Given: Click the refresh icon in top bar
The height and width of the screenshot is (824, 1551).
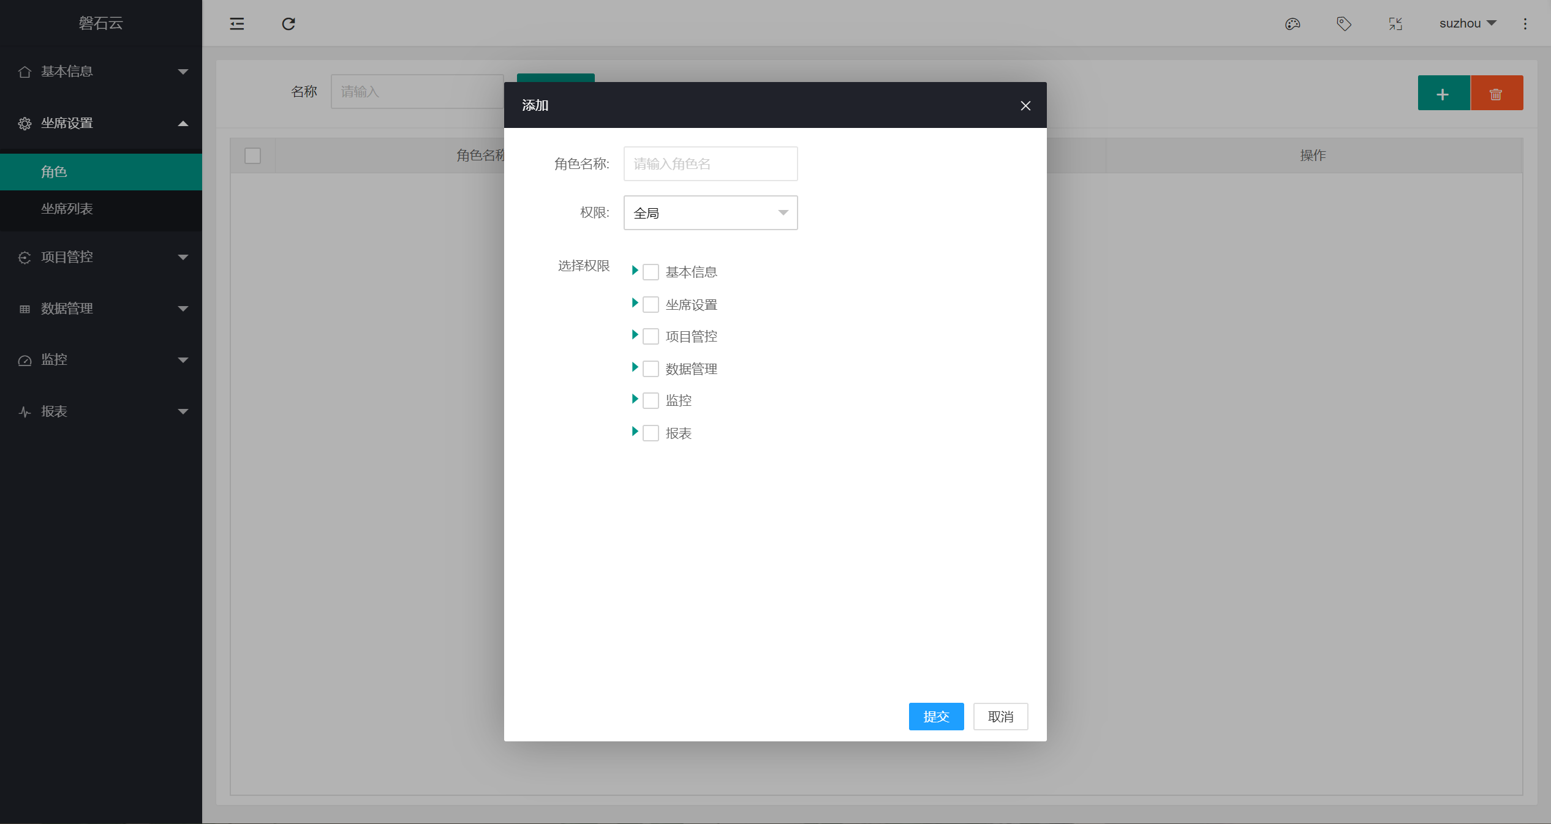Looking at the screenshot, I should click(x=289, y=24).
